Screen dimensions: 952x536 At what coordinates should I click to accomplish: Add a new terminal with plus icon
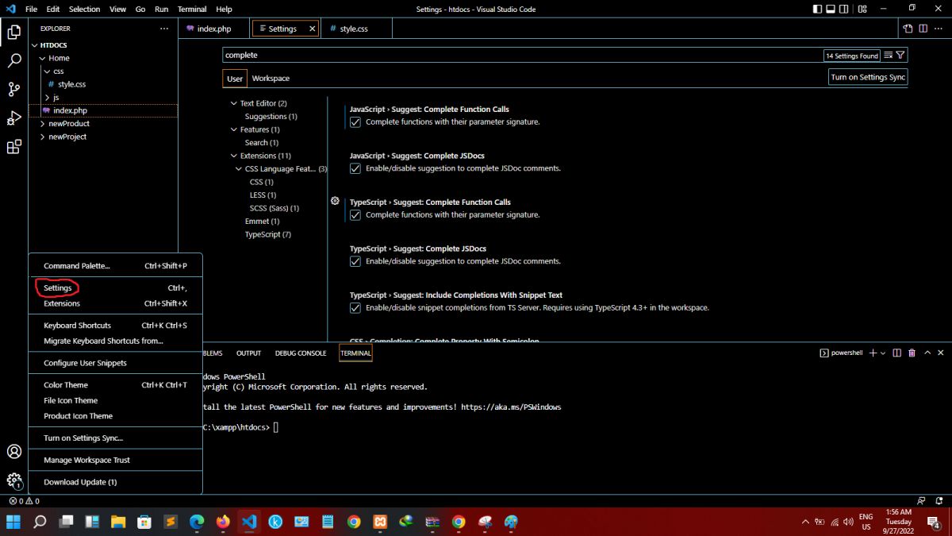click(873, 353)
